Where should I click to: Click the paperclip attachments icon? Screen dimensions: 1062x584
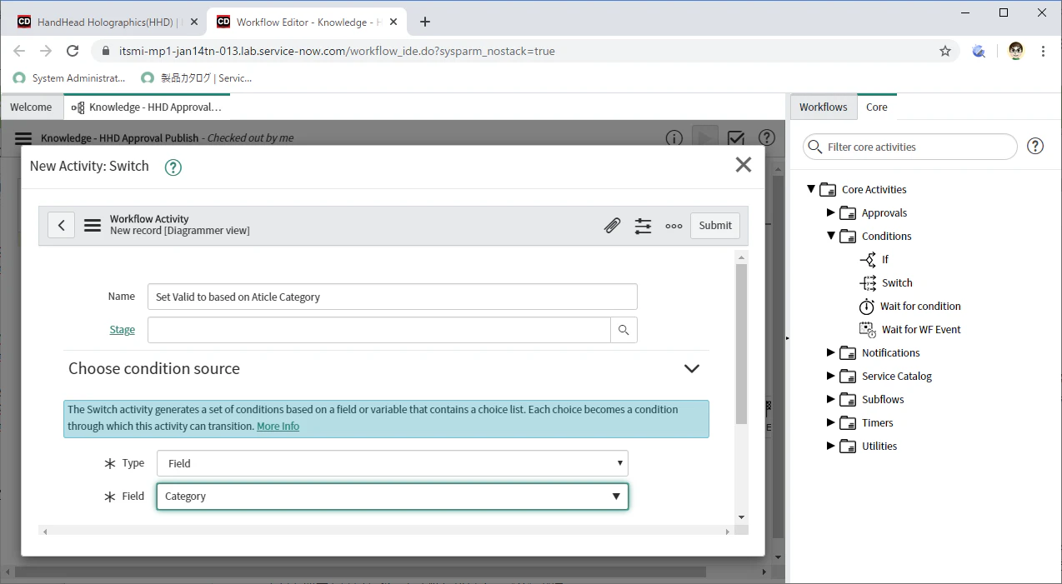(613, 226)
